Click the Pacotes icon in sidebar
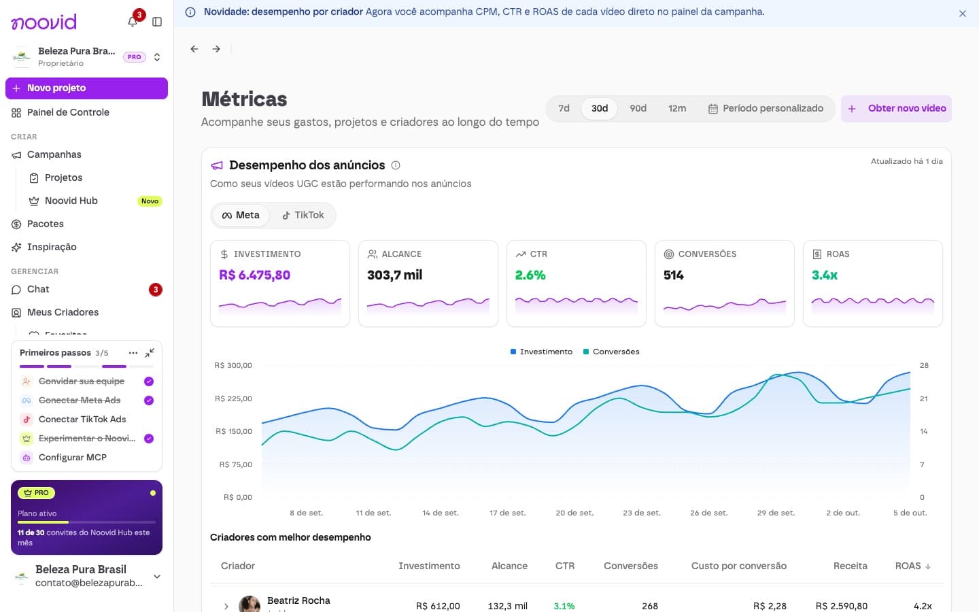Image resolution: width=979 pixels, height=612 pixels. (x=16, y=224)
